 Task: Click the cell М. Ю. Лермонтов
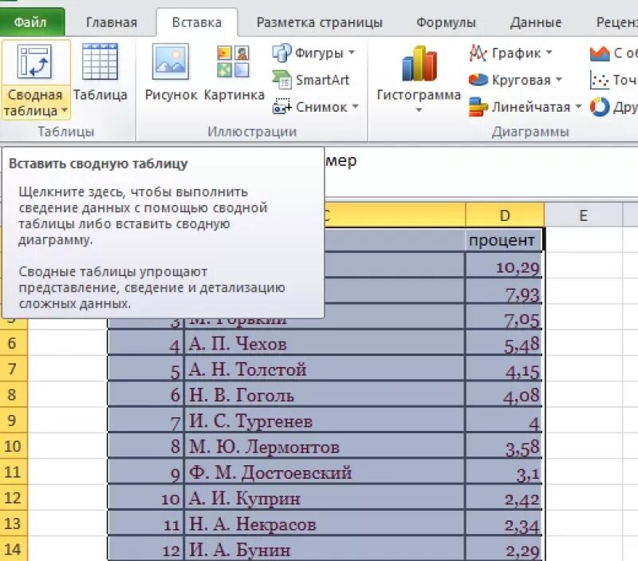pos(325,446)
